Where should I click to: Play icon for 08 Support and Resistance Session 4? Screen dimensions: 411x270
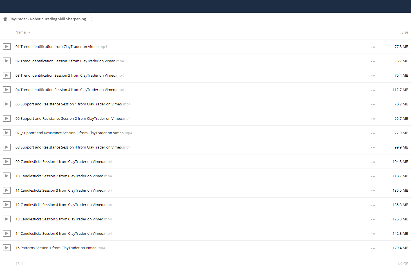tap(7, 147)
